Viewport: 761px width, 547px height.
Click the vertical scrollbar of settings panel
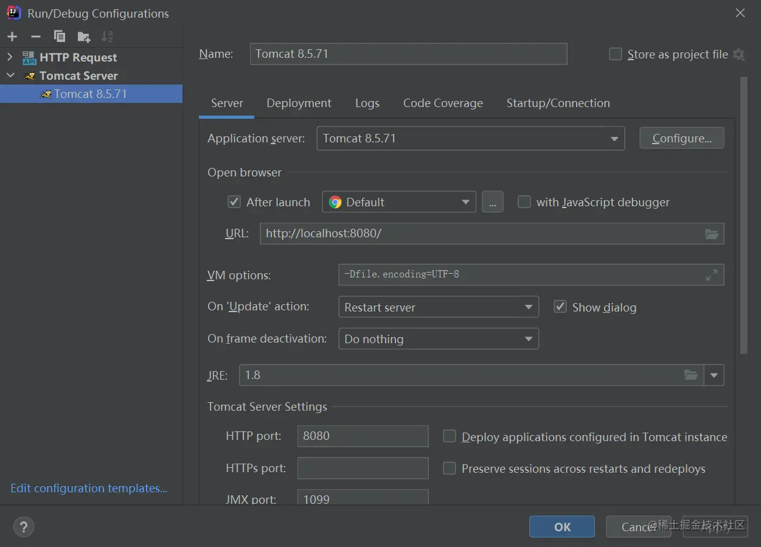click(744, 215)
